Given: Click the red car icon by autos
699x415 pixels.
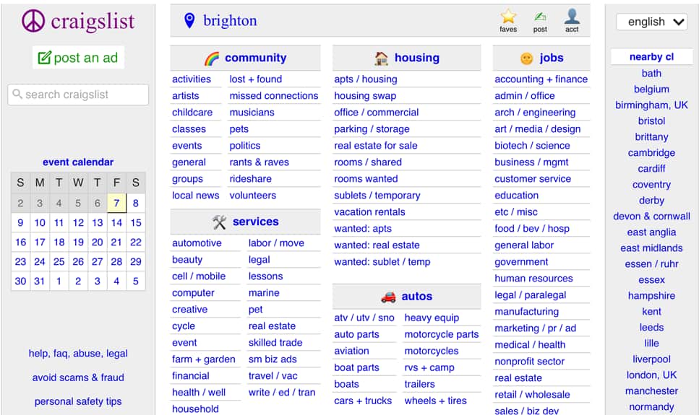Looking at the screenshot, I should pyautogui.click(x=388, y=297).
